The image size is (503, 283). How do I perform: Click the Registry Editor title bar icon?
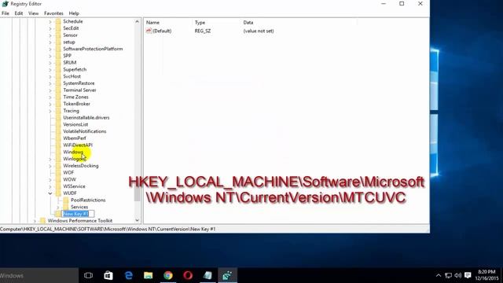tap(5, 4)
